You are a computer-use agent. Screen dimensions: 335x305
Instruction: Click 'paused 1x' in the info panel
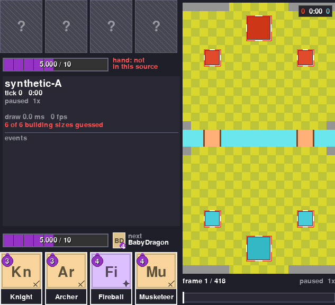point(22,101)
